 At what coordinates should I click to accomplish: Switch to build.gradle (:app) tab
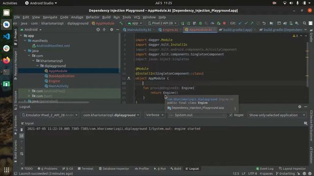(237, 30)
